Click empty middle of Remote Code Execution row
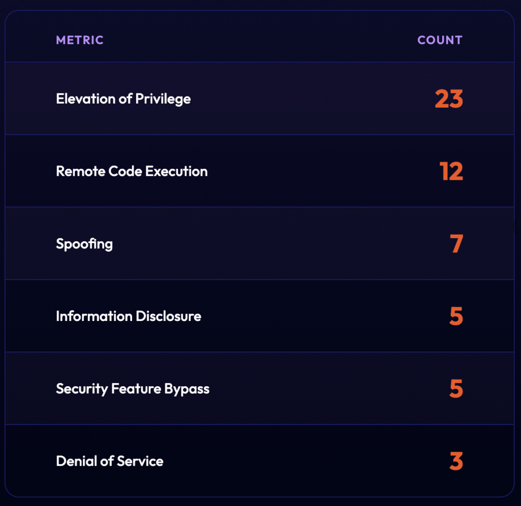Viewport: 521px width, 506px height. (x=314, y=171)
